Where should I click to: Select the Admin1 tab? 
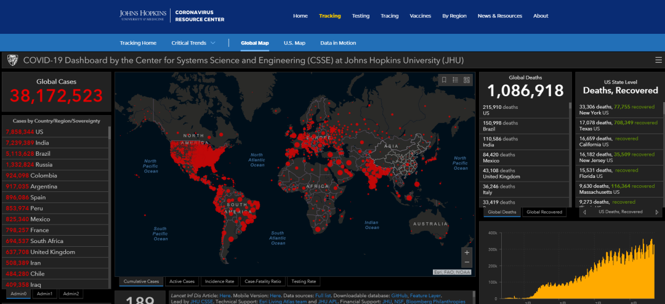(44, 294)
